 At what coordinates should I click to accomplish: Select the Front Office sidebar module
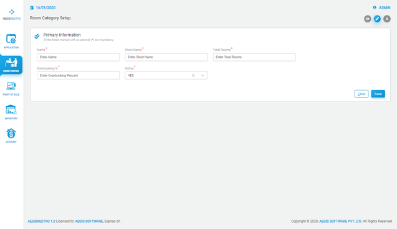click(x=11, y=65)
